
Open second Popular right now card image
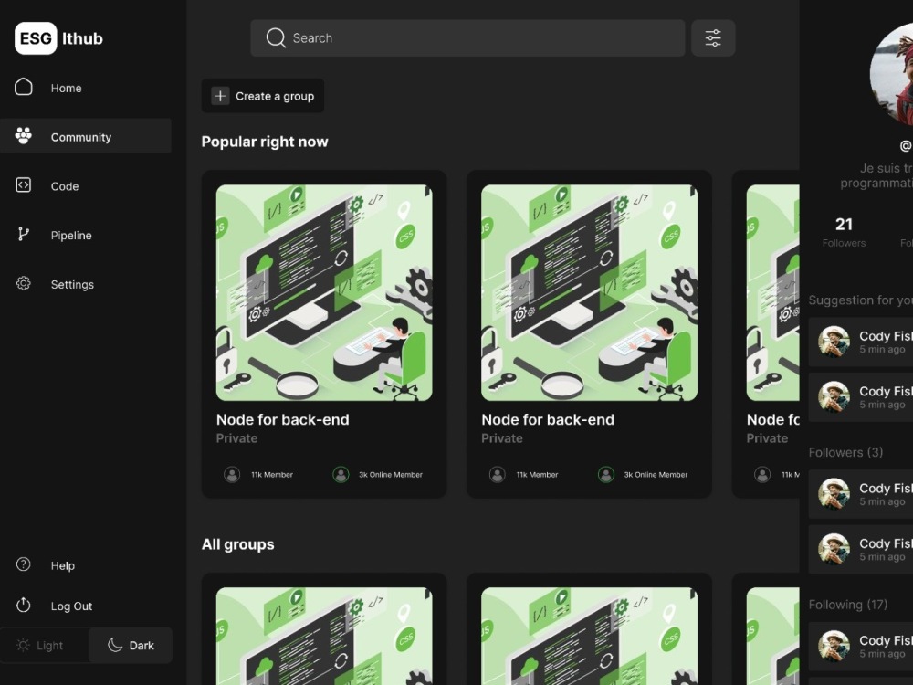[x=589, y=292]
